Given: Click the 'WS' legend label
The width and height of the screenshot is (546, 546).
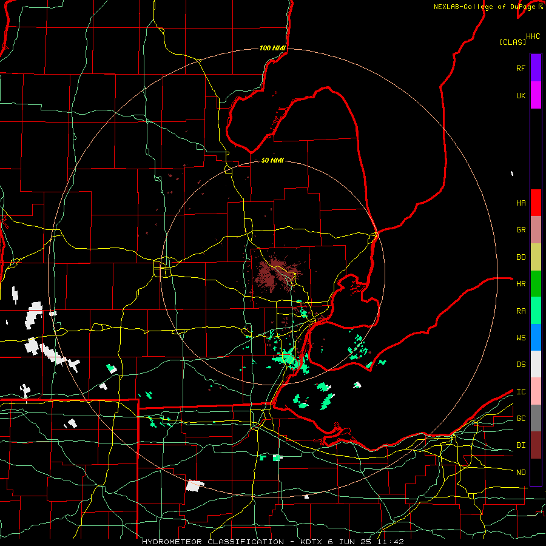Looking at the screenshot, I should pyautogui.click(x=521, y=338).
